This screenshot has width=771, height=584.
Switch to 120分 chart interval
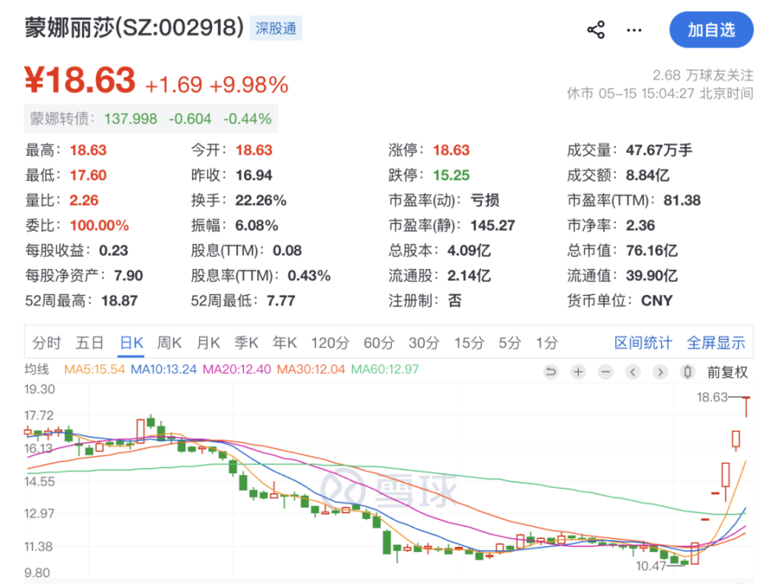click(x=330, y=342)
